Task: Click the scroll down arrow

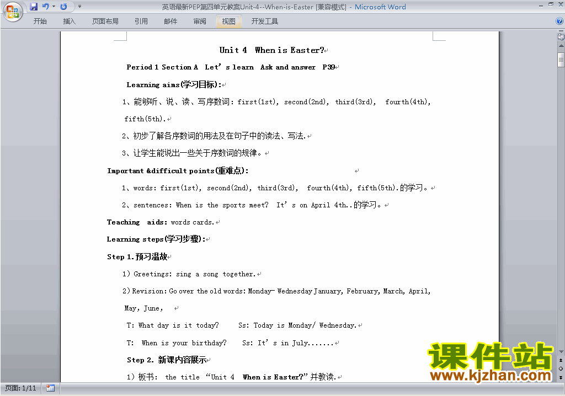Action: click(x=561, y=352)
